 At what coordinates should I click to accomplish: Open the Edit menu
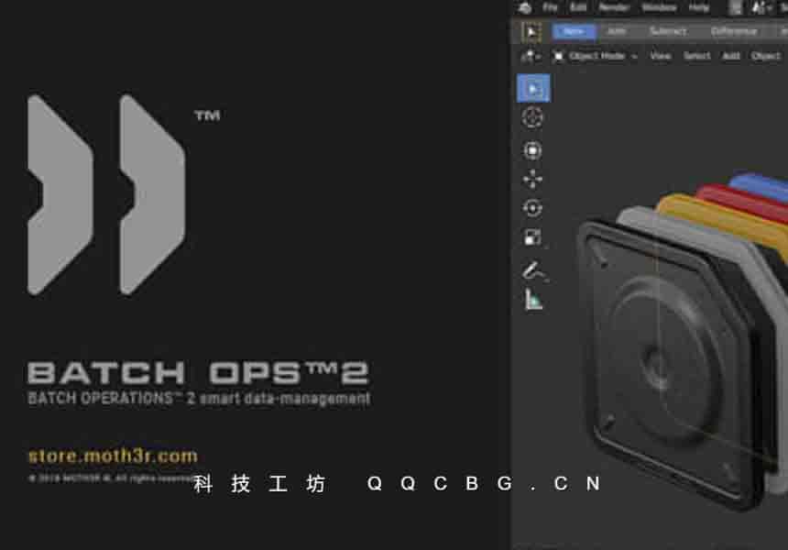pos(578,7)
